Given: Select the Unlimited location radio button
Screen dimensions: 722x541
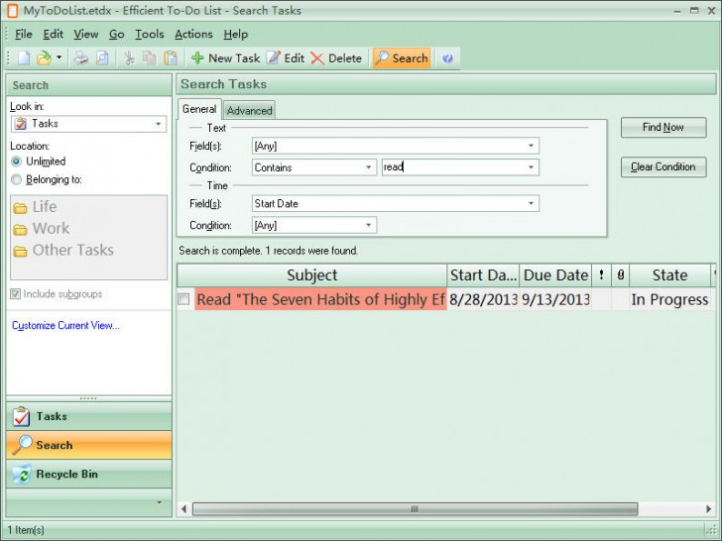Looking at the screenshot, I should (17, 162).
